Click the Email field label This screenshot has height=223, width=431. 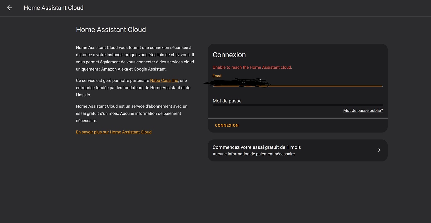point(217,76)
